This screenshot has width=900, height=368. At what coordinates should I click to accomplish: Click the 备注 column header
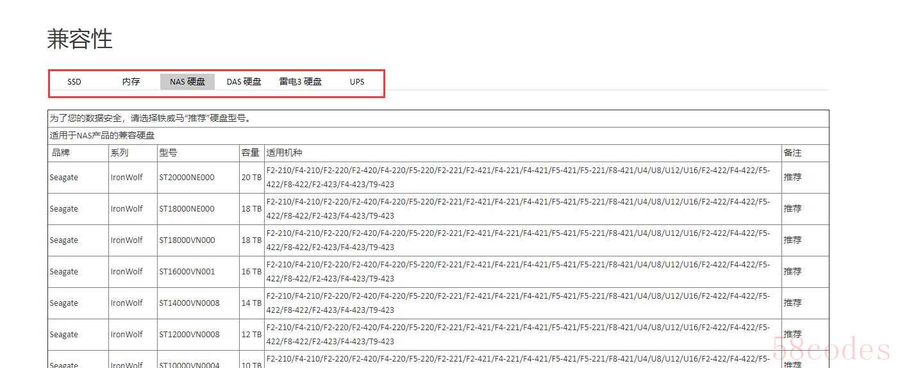(792, 153)
